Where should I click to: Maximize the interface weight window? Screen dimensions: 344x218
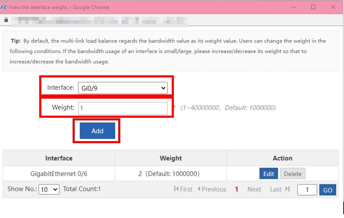[313, 7]
